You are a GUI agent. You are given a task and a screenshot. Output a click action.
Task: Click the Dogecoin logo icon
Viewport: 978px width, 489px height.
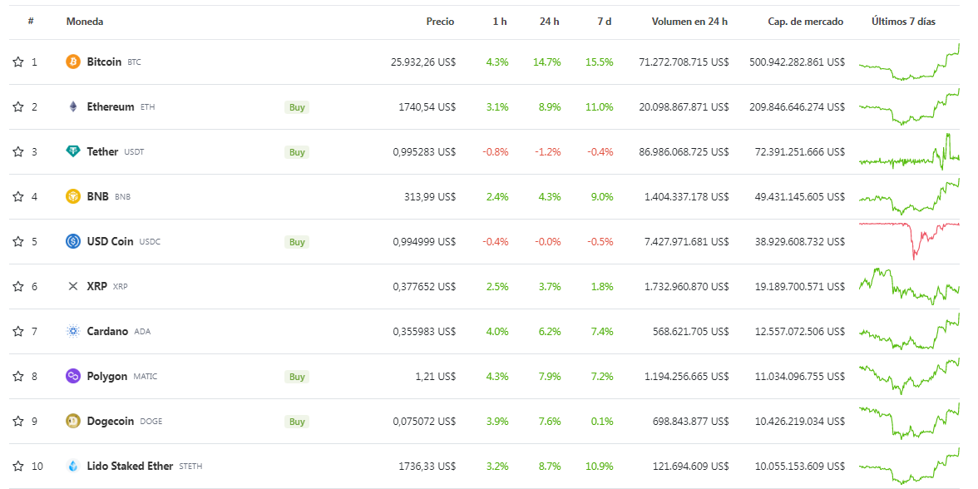[73, 421]
